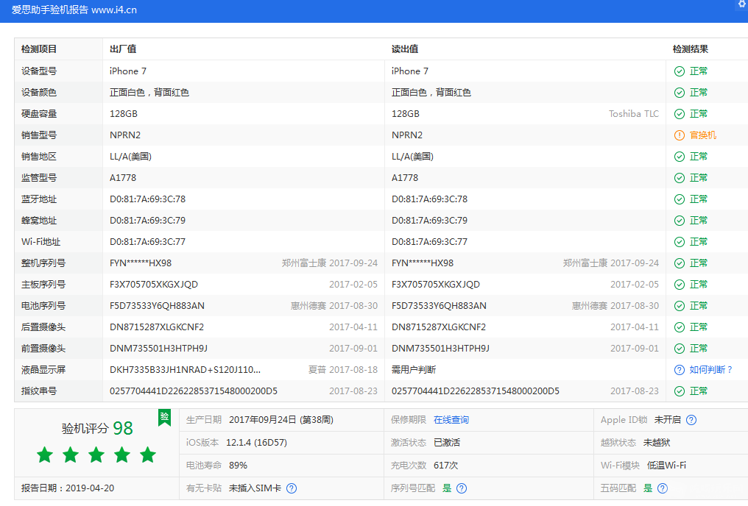Viewport: 748px width, 506px height.
Task: Click the 夏普 2017-08-18 label
Action: [343, 370]
